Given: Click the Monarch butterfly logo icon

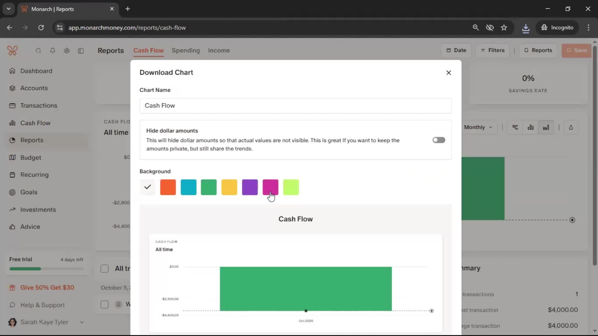Looking at the screenshot, I should tap(12, 50).
